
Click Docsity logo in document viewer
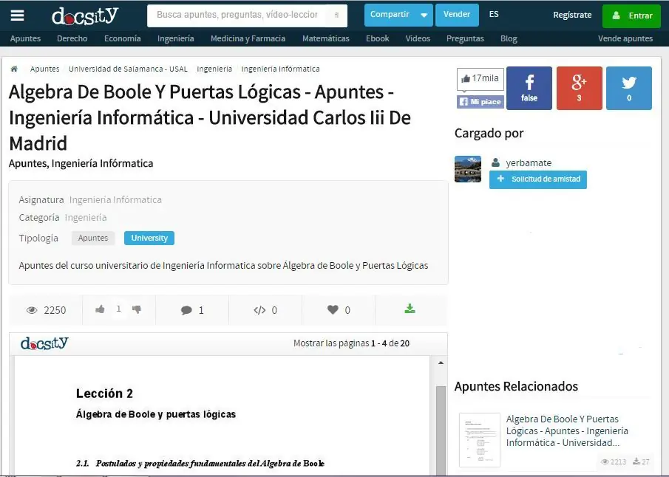click(44, 343)
